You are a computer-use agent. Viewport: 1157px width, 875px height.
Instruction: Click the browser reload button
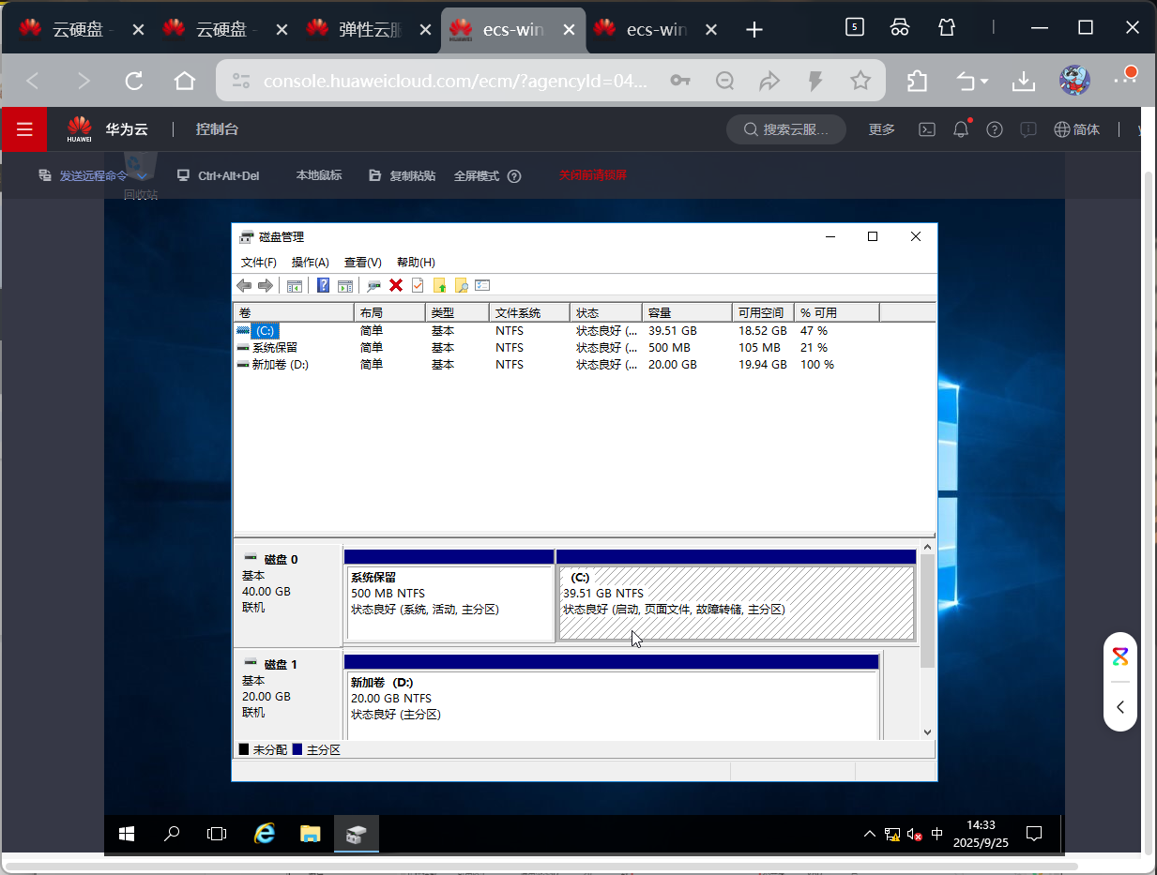tap(134, 82)
